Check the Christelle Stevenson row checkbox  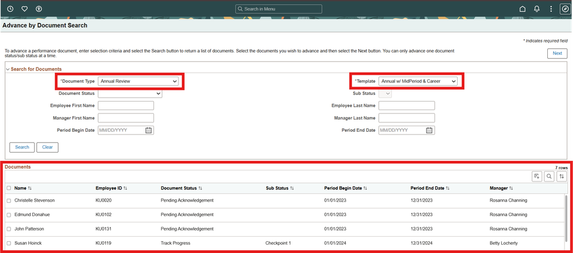click(x=9, y=201)
